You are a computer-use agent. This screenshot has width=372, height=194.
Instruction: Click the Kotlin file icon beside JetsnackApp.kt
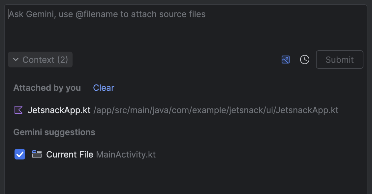click(x=19, y=109)
